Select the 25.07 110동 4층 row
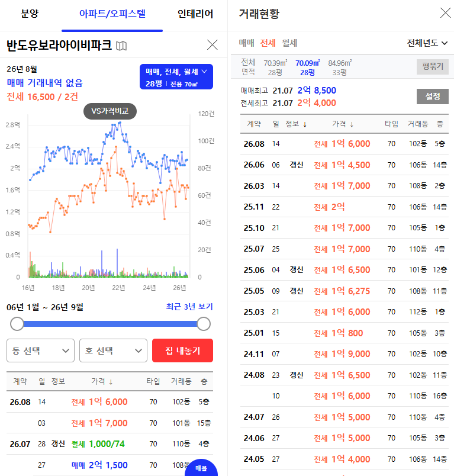The width and height of the screenshot is (454, 476). pyautogui.click(x=344, y=249)
